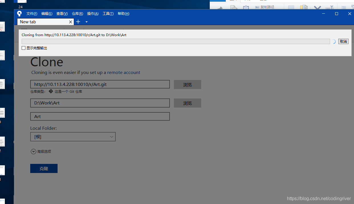Image resolution: width=354 pixels, height=204 pixels.
Task: Open the Local Folder [根] dropdown
Action: click(x=73, y=137)
